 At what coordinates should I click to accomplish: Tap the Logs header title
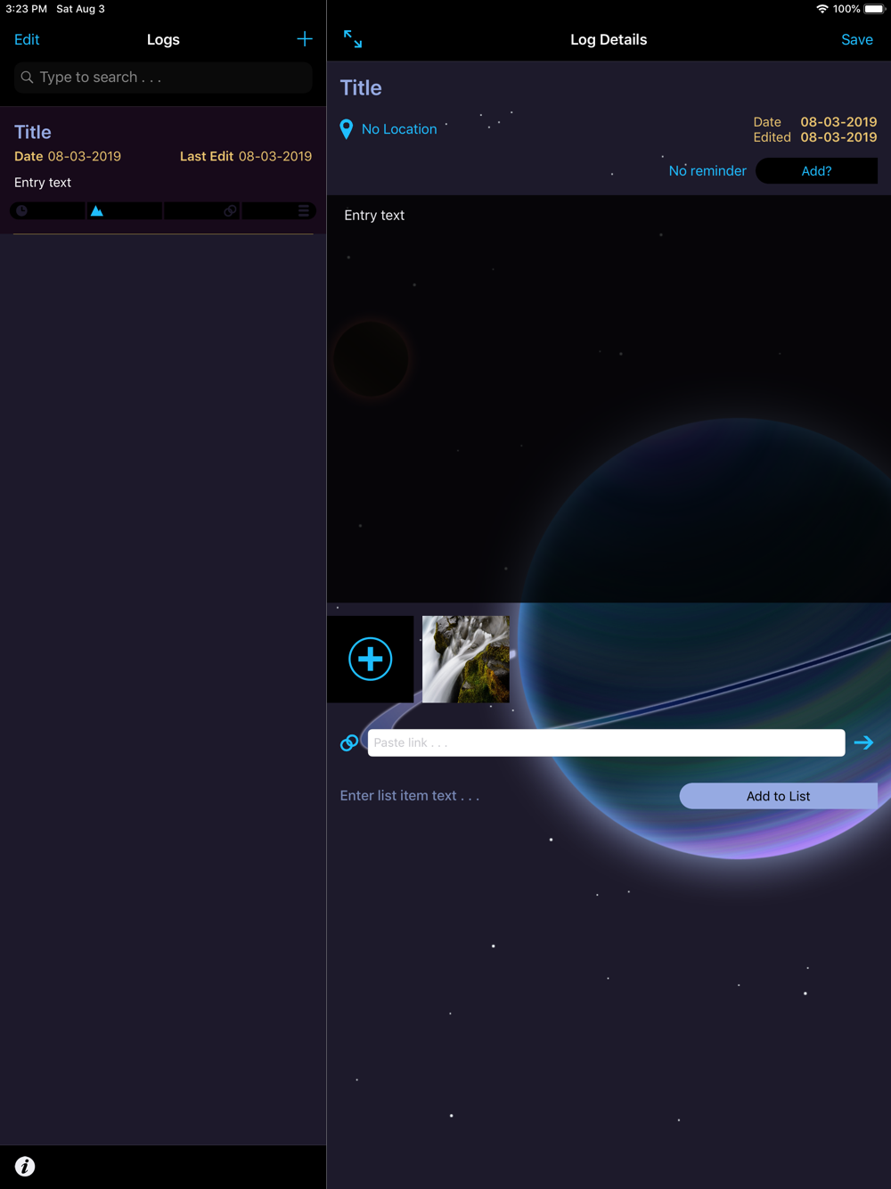pyautogui.click(x=163, y=39)
